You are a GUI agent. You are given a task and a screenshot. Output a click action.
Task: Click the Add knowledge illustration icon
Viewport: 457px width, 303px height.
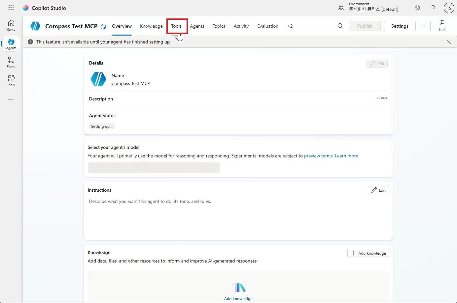tap(238, 288)
